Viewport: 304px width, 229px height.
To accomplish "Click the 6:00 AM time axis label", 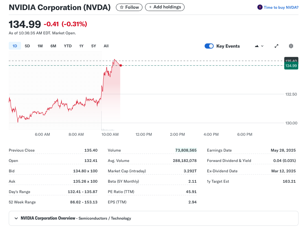I will (42, 134).
